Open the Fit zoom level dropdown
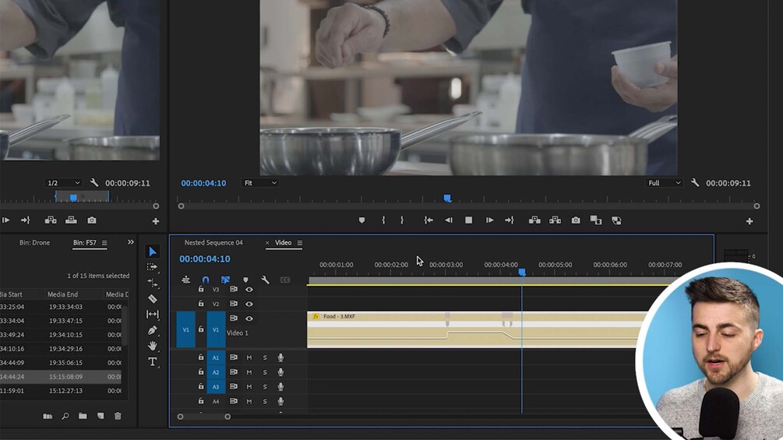Image resolution: width=783 pixels, height=440 pixels. 259,183
